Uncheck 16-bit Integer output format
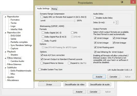 point(95,38)
